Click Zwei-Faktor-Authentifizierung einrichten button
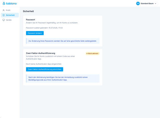 click(45, 69)
